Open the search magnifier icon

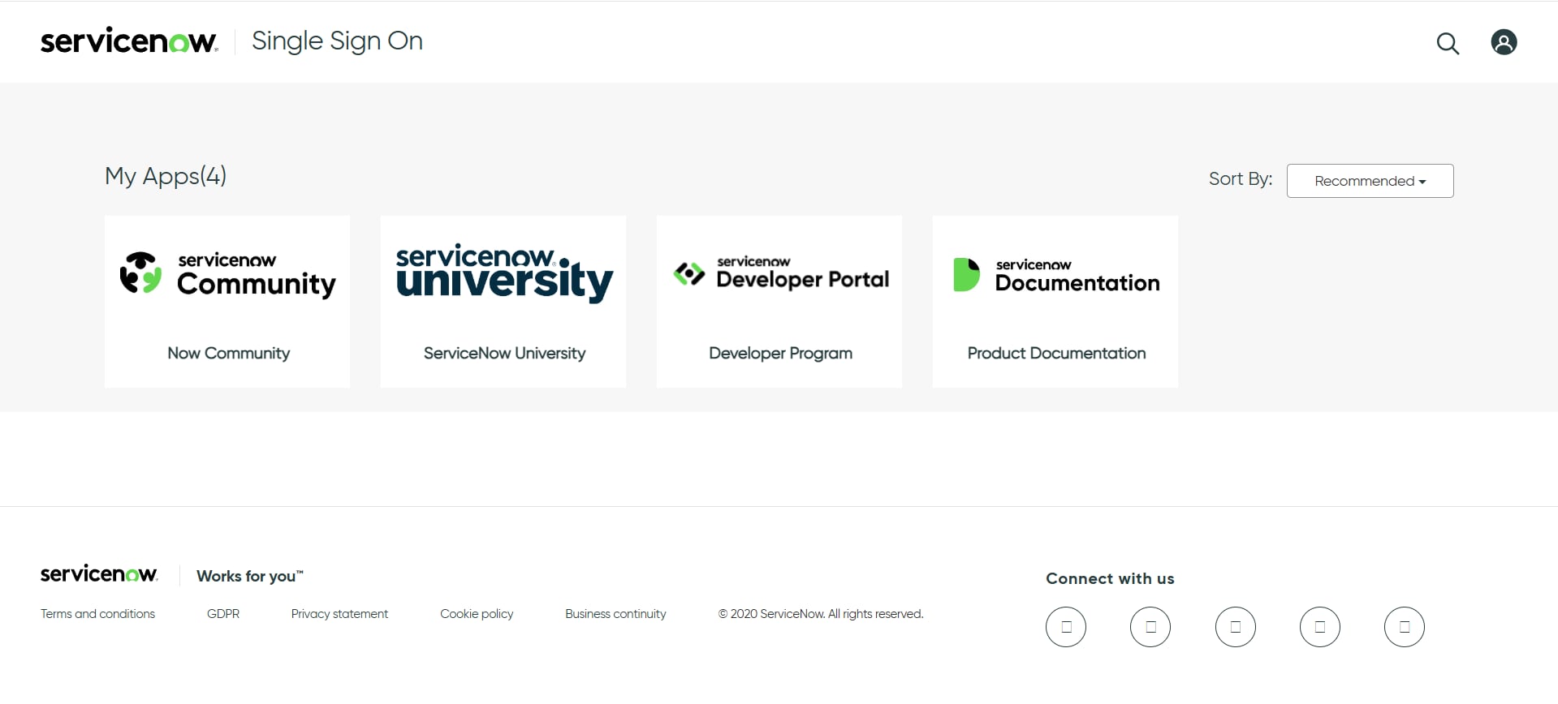tap(1448, 43)
